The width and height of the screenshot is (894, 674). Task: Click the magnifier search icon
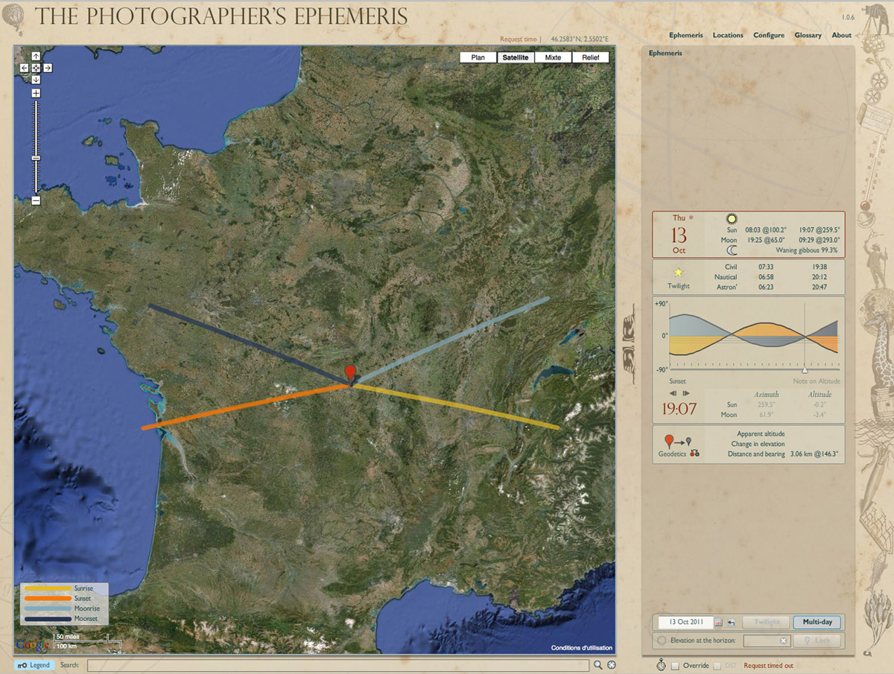pyautogui.click(x=597, y=665)
